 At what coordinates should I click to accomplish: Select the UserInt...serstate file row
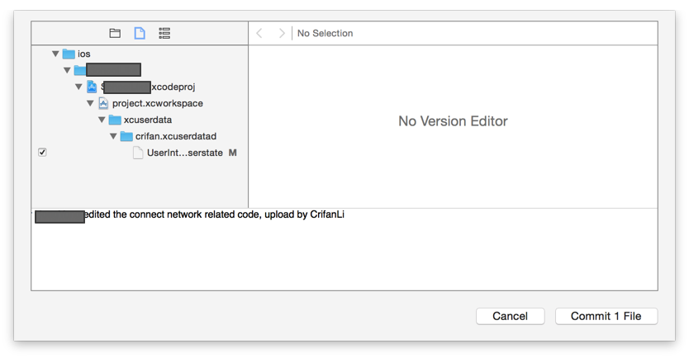pyautogui.click(x=184, y=153)
